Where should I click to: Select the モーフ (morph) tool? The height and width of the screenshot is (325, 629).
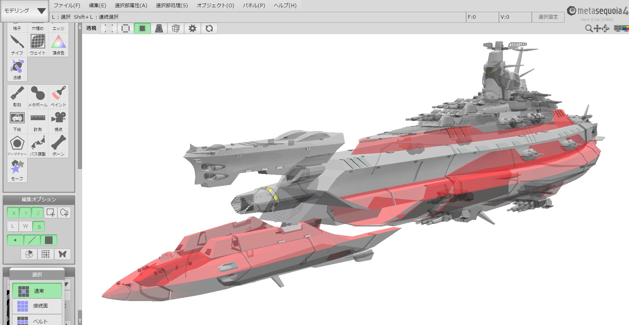pyautogui.click(x=17, y=170)
